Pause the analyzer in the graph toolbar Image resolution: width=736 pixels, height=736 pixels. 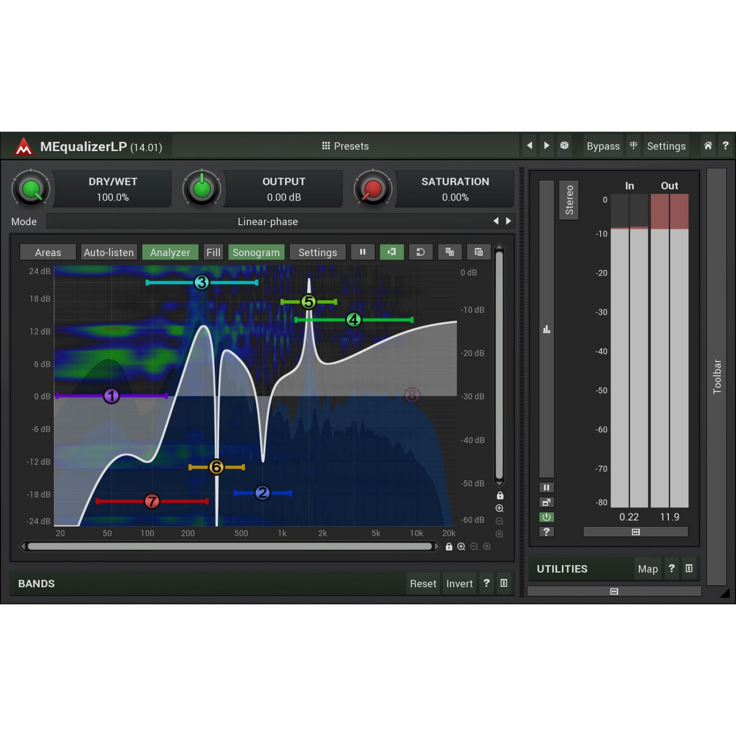[x=363, y=252]
